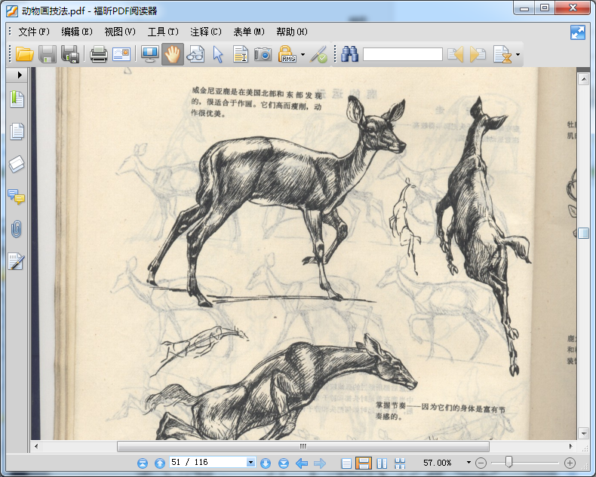Open the 注释(C) menu
The image size is (596, 477).
click(x=206, y=32)
